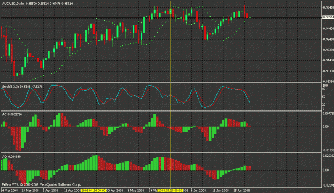
Task: Click the highlighted 2008.05.28 00:00 date label
Action: pos(170,190)
